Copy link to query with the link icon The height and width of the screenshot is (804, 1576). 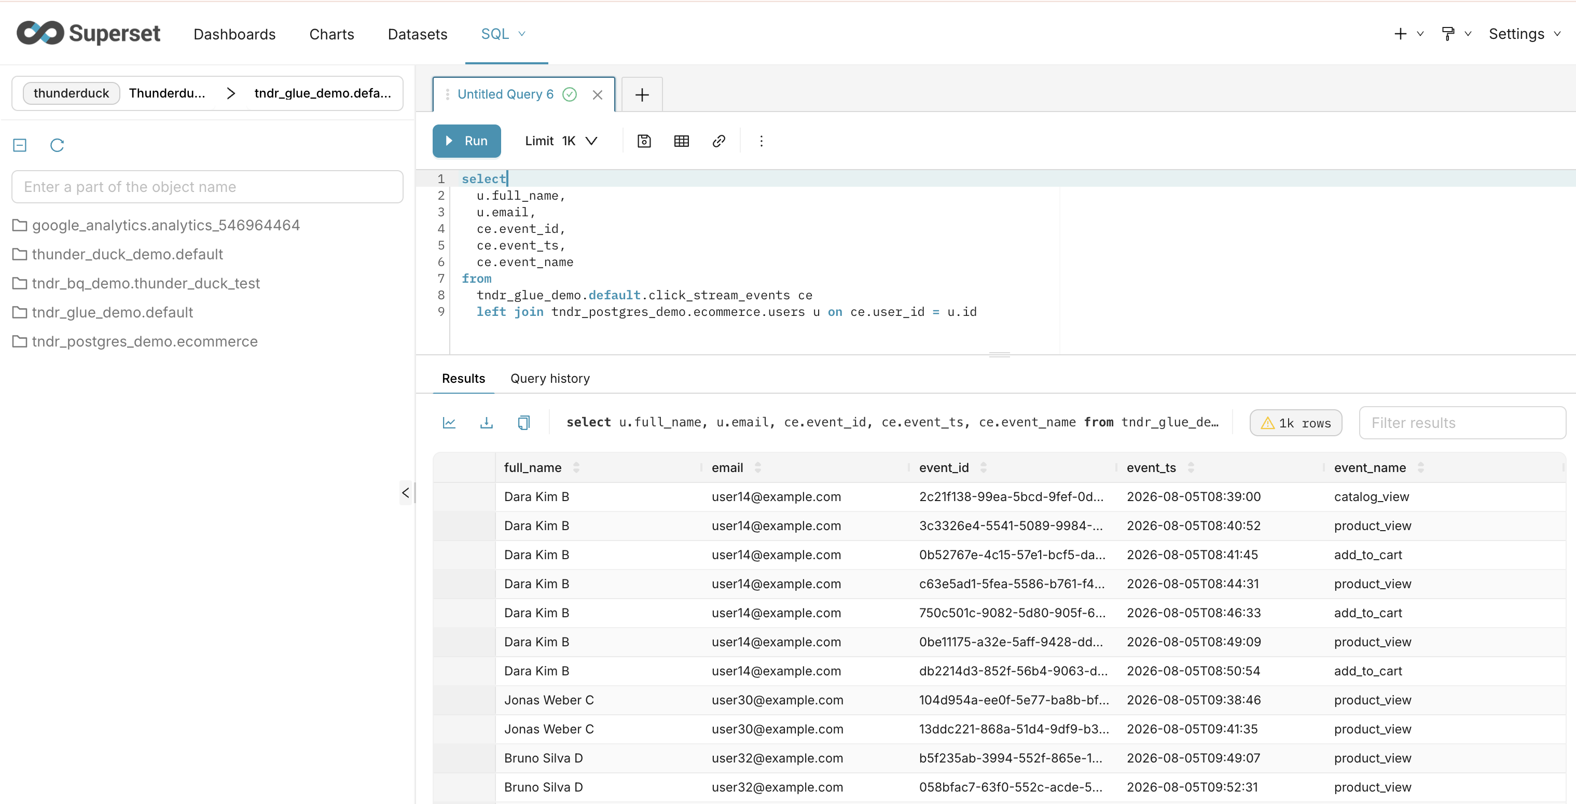click(x=718, y=141)
